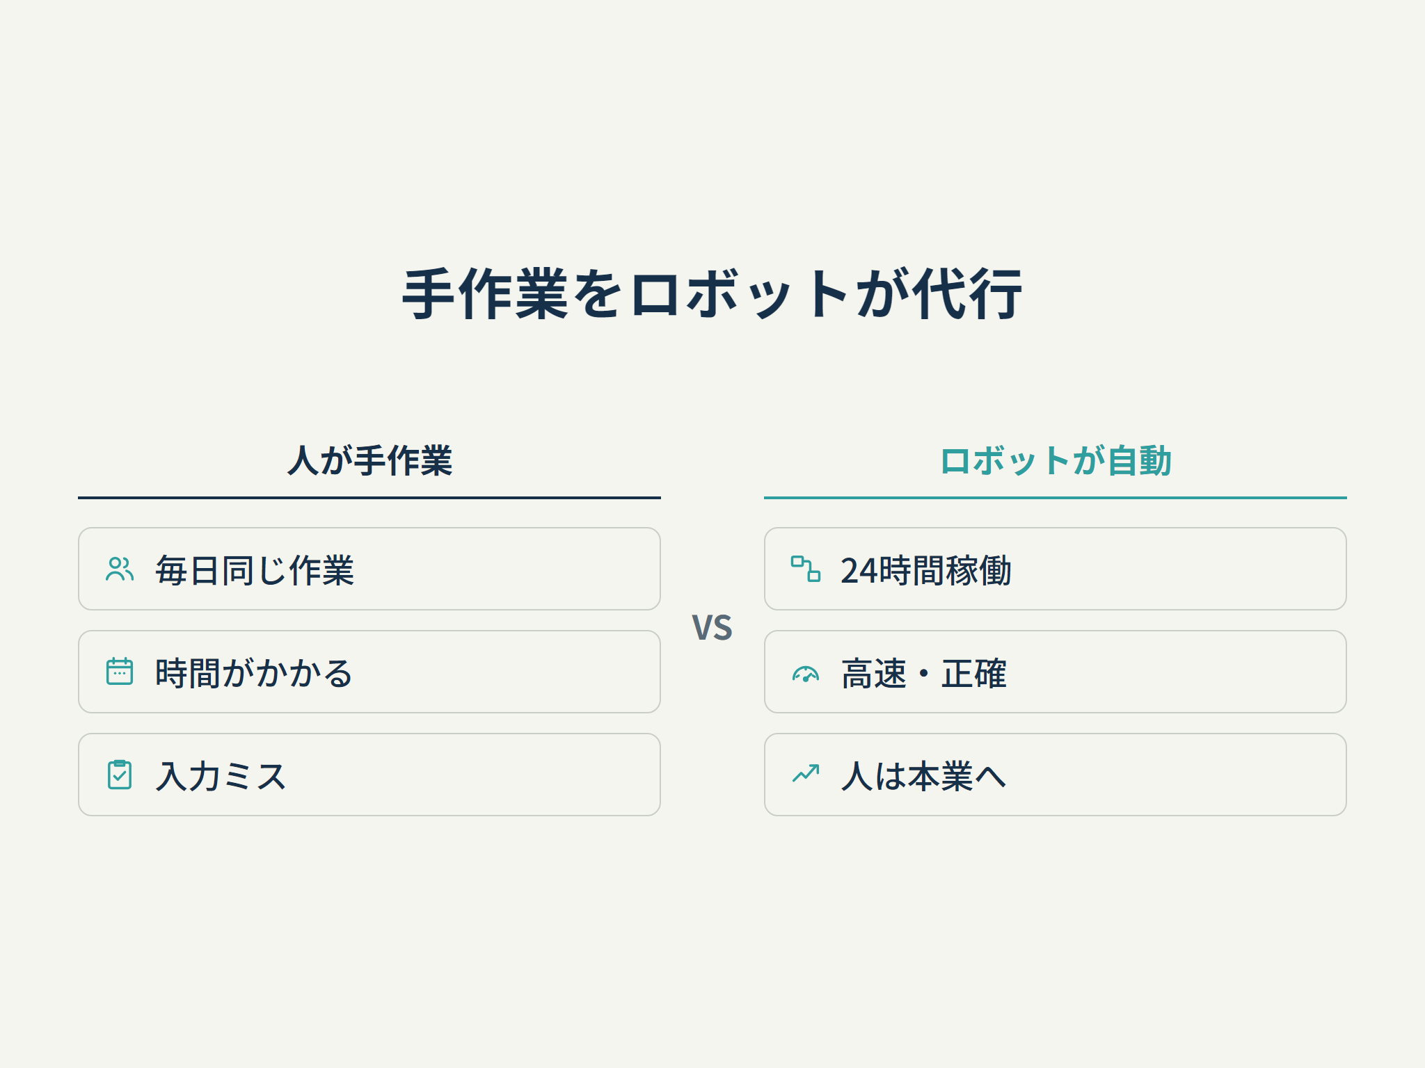Click the 人が手作業 column heading
This screenshot has height=1068, width=1425.
(369, 461)
